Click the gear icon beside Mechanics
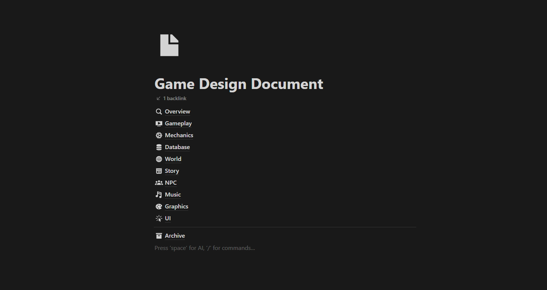547x290 pixels. (x=159, y=135)
